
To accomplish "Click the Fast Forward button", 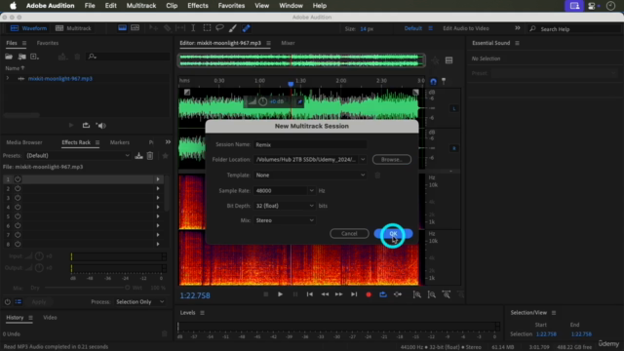I will tap(338, 294).
